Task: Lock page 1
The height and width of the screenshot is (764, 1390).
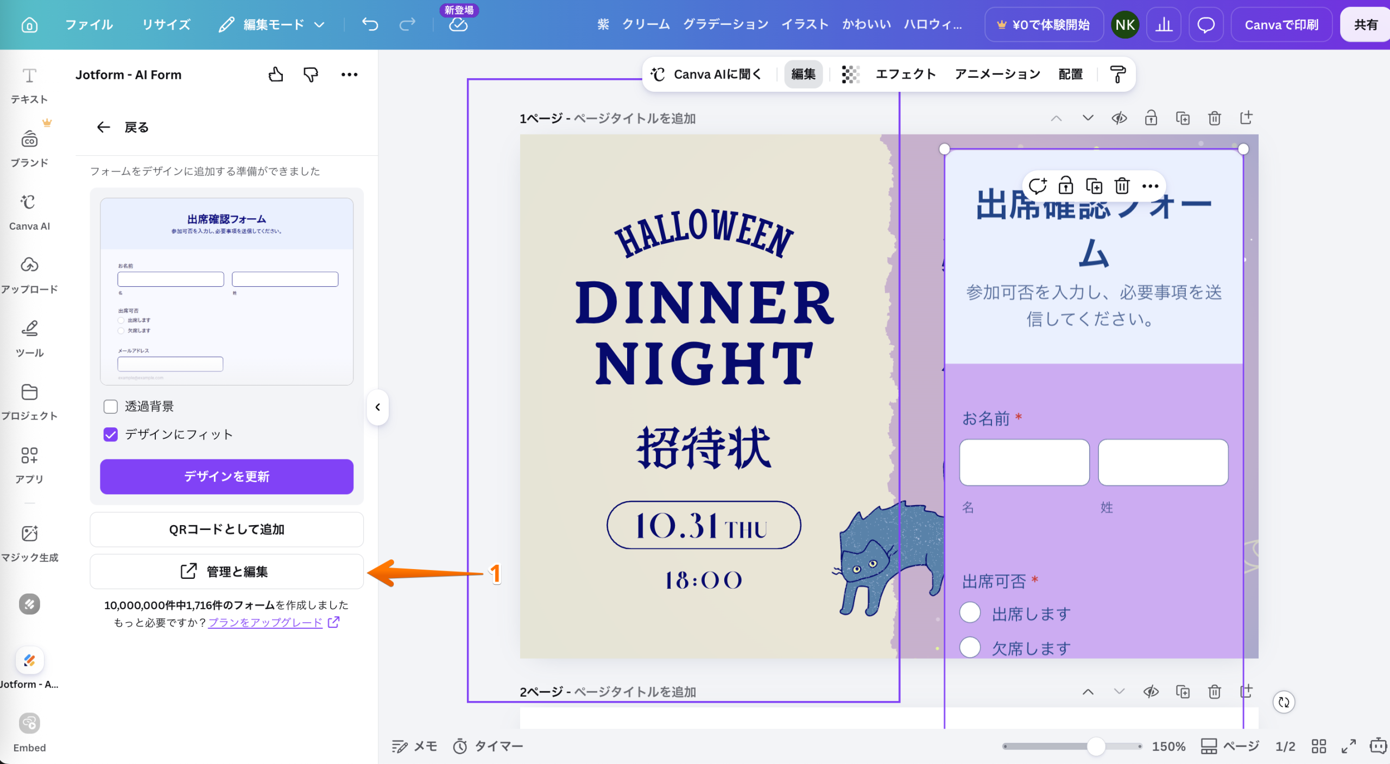Action: [1151, 118]
